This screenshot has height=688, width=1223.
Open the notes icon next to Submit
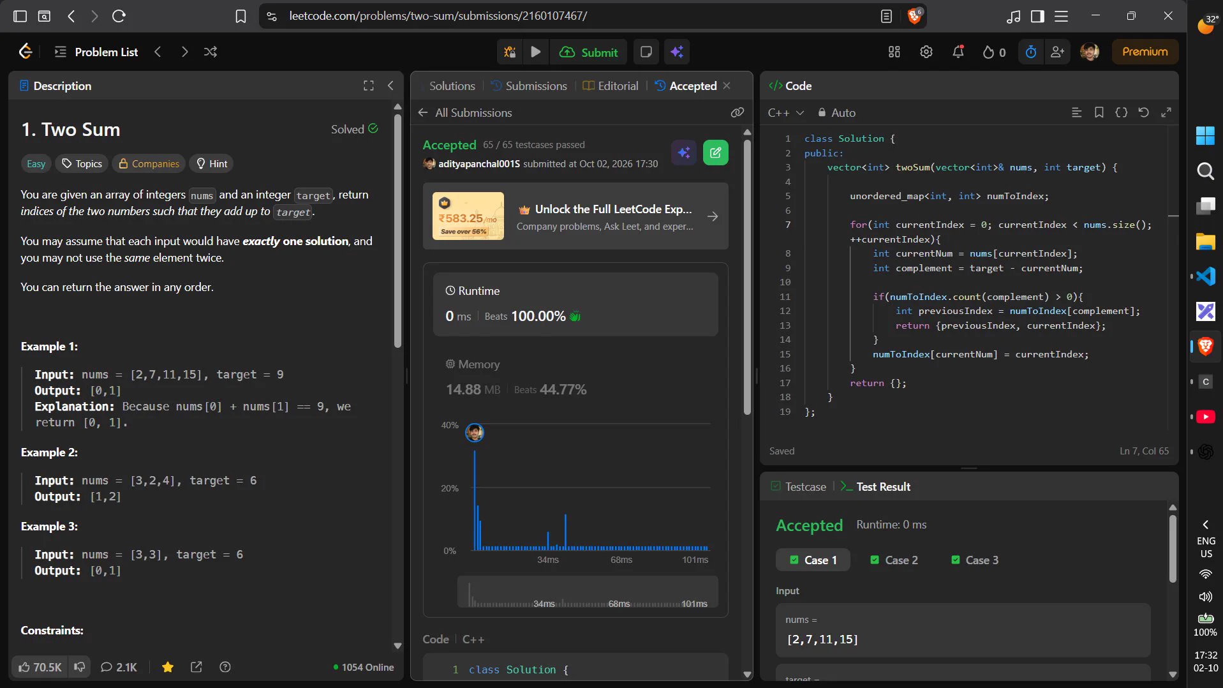[x=646, y=52]
